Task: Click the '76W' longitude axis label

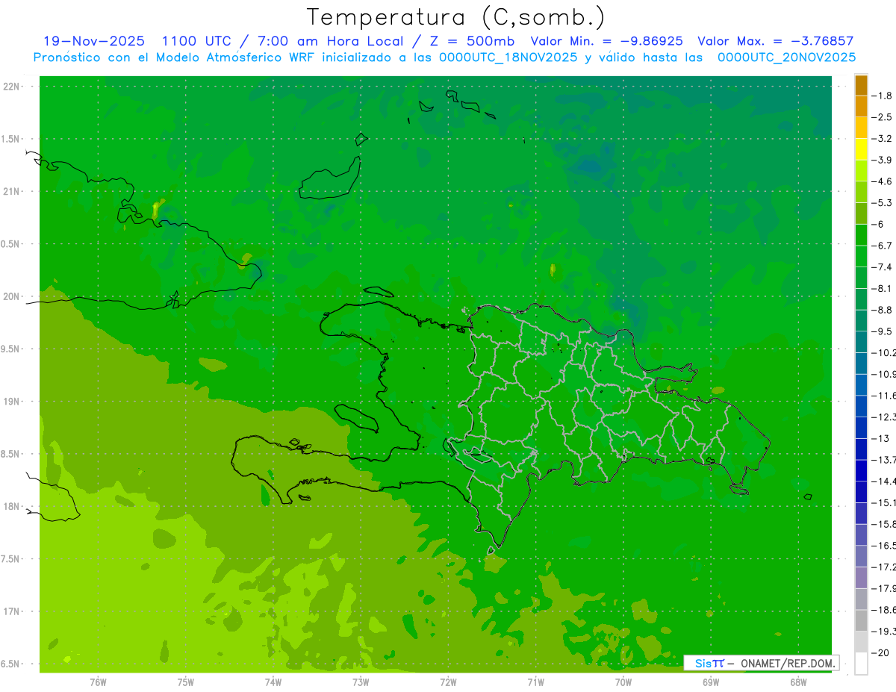Action: (98, 682)
